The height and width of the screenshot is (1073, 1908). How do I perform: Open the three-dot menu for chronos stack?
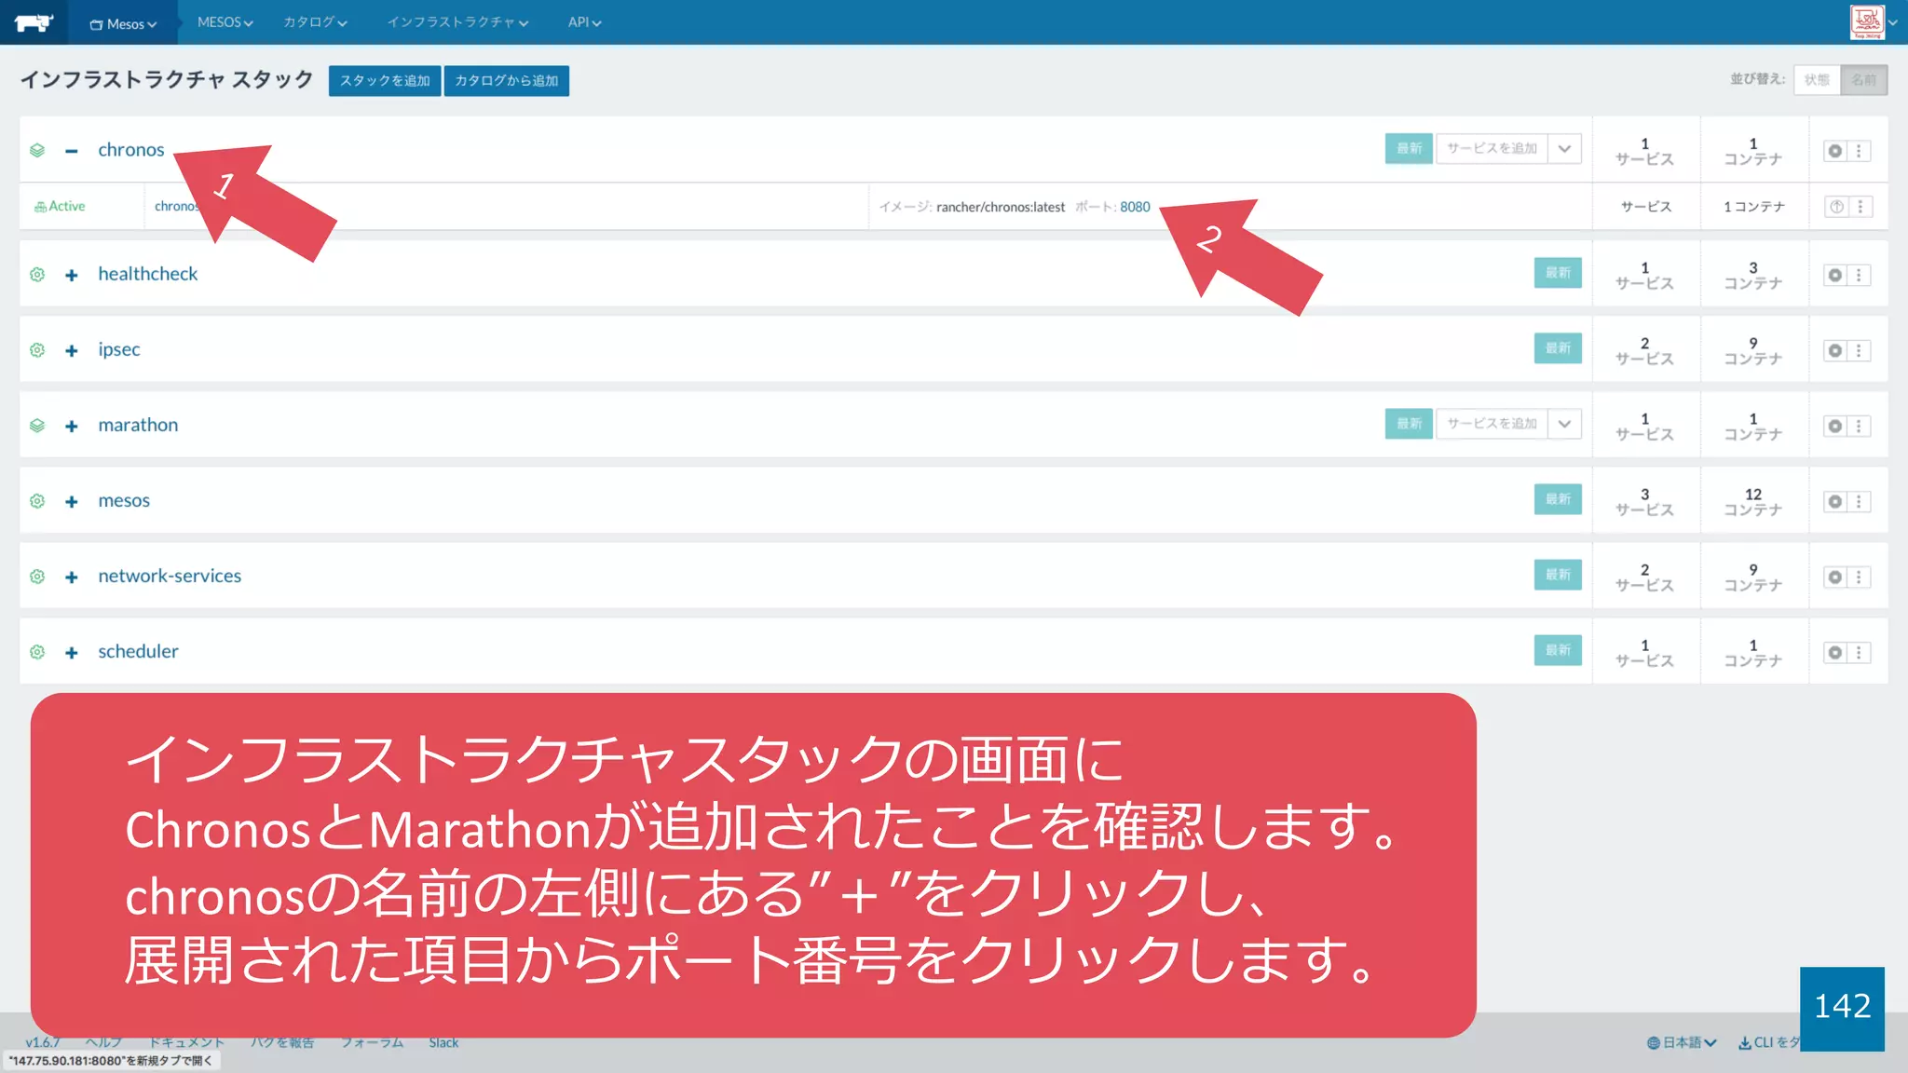click(x=1860, y=151)
